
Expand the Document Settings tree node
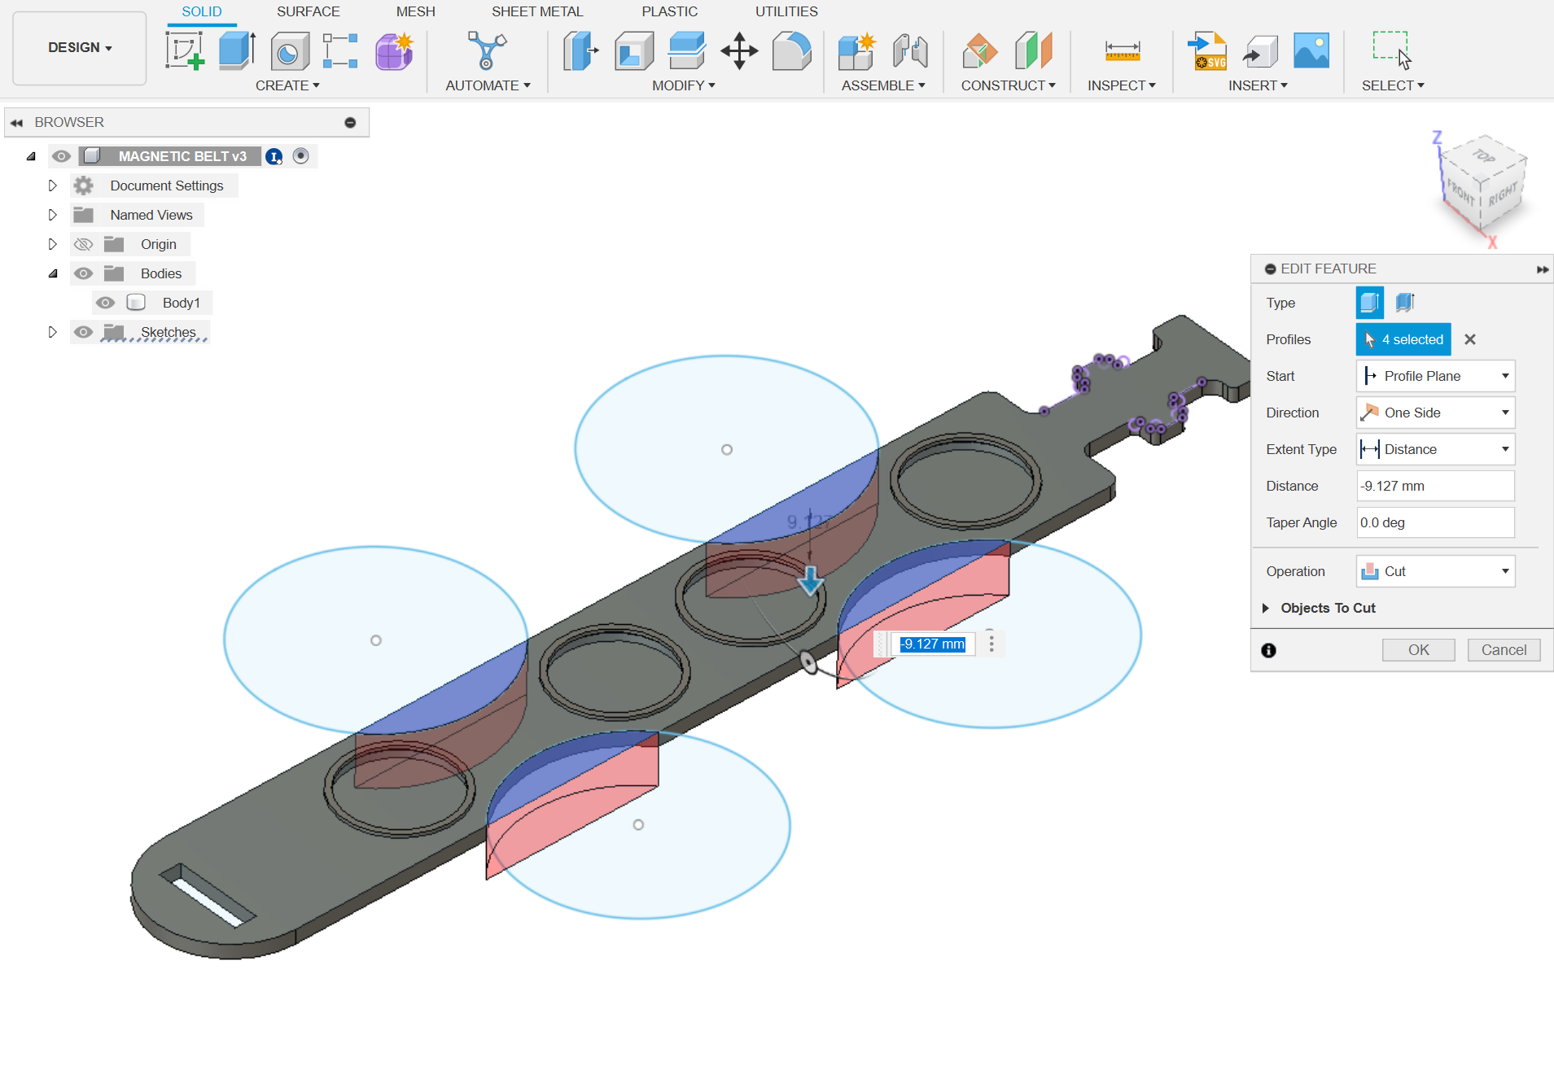pyautogui.click(x=53, y=186)
